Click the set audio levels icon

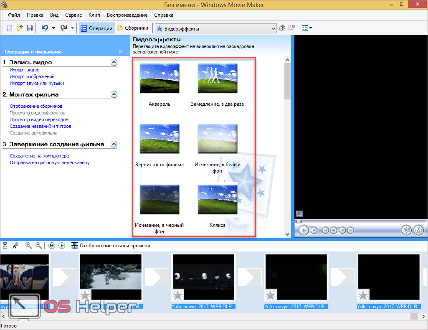(5, 246)
